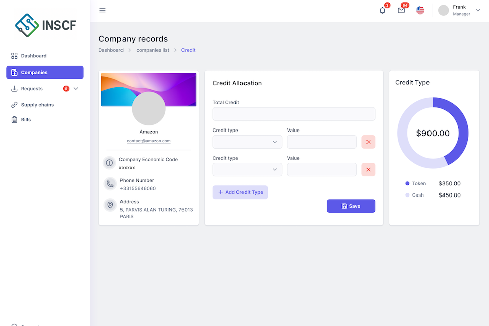Remove the second credit type row
This screenshot has height=326, width=489.
point(368,170)
